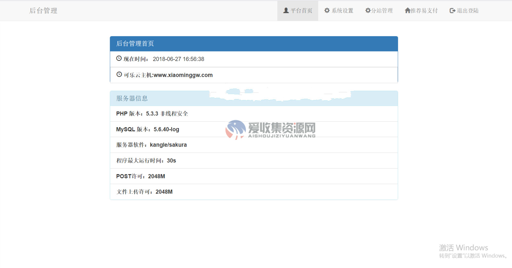This screenshot has height=268, width=512.
Task: Click the gear icon beside 系统设置
Action: [327, 11]
